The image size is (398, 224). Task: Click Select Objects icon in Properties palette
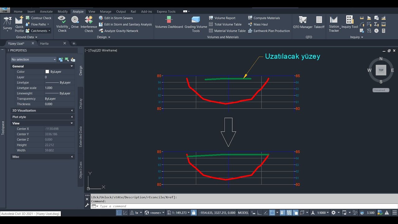[67, 59]
